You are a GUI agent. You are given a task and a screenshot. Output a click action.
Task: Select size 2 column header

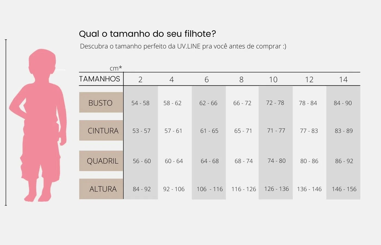pos(140,79)
